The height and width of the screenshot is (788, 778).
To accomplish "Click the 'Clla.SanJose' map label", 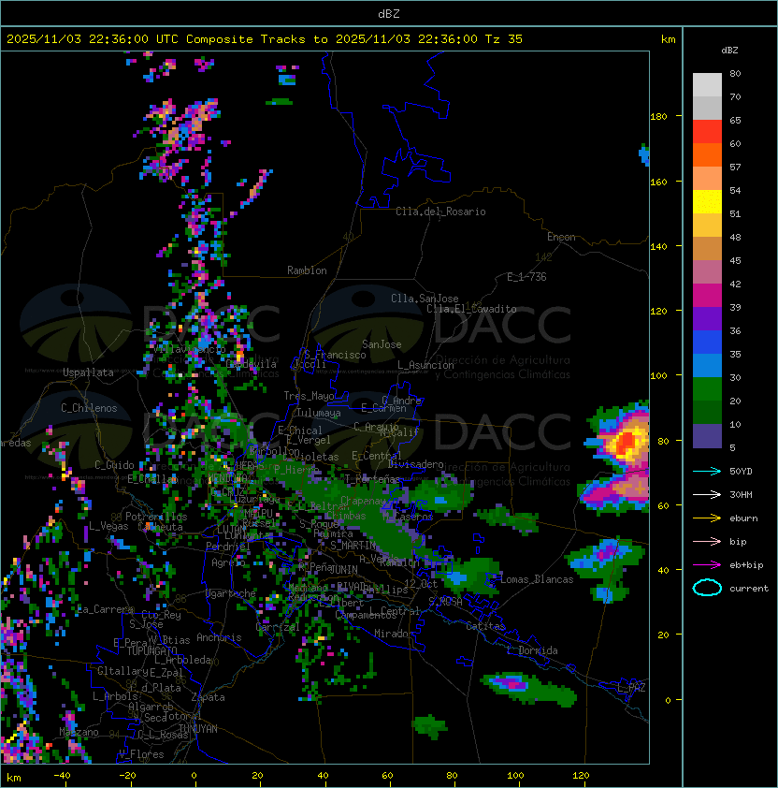I will 425,299.
